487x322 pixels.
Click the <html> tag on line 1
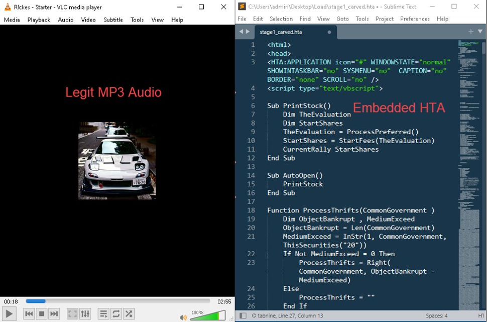click(279, 45)
